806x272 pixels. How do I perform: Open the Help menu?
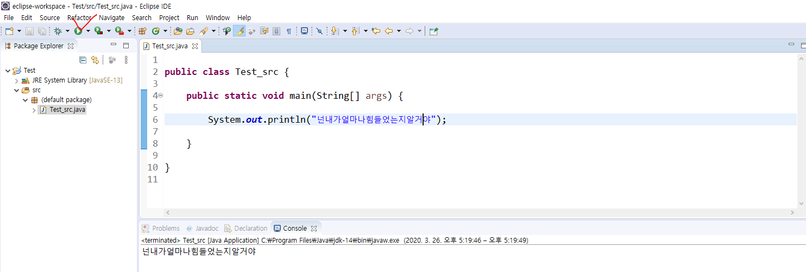click(x=244, y=17)
